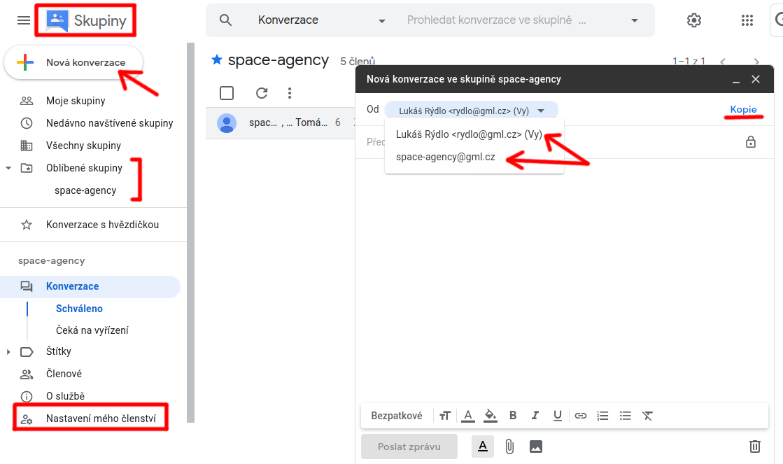783x464 pixels.
Task: Discard draft with trash icon
Action: [x=755, y=446]
